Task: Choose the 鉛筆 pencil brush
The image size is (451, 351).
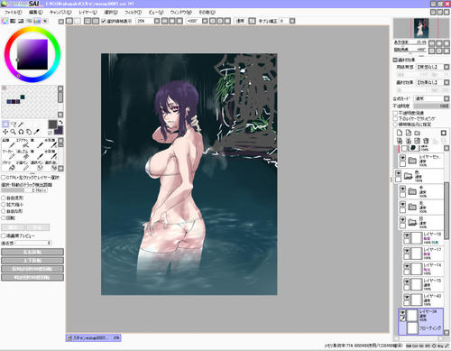Action: pos(8,143)
